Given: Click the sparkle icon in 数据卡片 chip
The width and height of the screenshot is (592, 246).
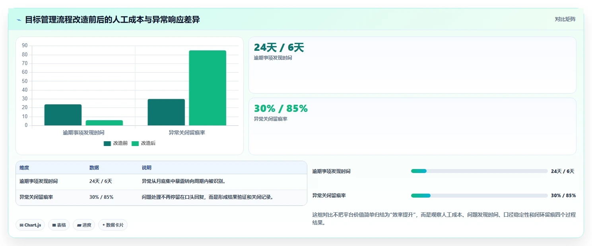Looking at the screenshot, I should click(104, 225).
